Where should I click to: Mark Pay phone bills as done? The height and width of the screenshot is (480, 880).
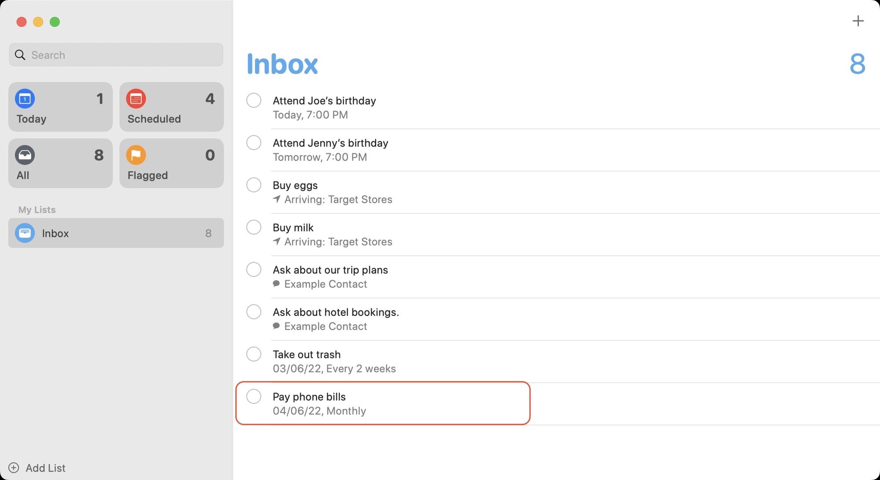coord(254,396)
